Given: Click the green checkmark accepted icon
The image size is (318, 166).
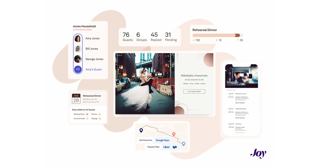Looking at the screenshot, I should 194,40.
